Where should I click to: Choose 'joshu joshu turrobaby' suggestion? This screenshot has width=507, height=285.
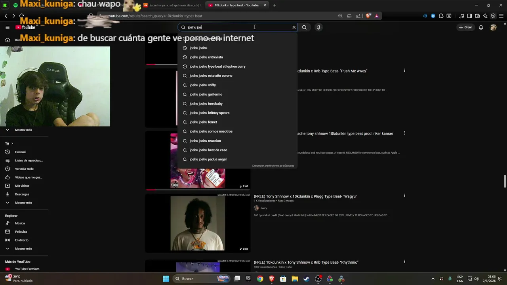(237, 104)
